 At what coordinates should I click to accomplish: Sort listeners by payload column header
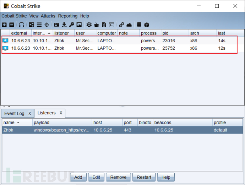click(62, 123)
